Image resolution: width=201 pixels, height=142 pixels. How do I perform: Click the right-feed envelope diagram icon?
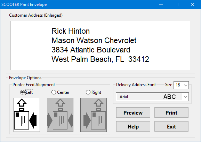click(94, 115)
